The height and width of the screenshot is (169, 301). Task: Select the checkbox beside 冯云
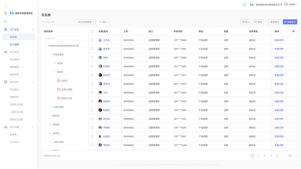(92, 93)
